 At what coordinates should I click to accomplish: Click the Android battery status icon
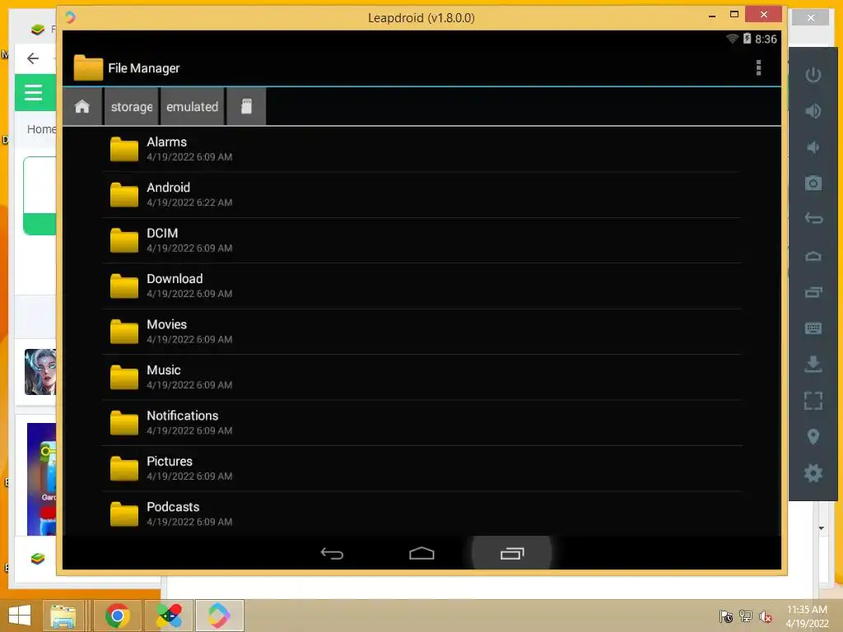pyautogui.click(x=747, y=38)
